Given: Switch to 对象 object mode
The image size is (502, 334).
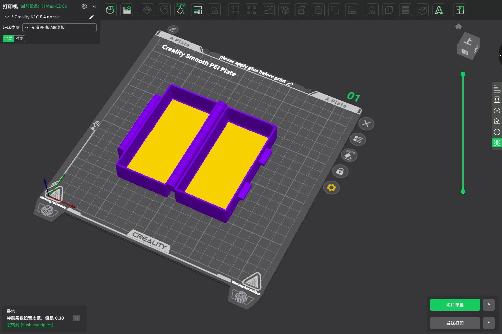Looking at the screenshot, I should click(x=20, y=39).
